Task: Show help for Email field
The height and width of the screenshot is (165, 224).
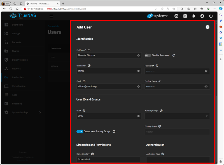Action: (x=84, y=81)
